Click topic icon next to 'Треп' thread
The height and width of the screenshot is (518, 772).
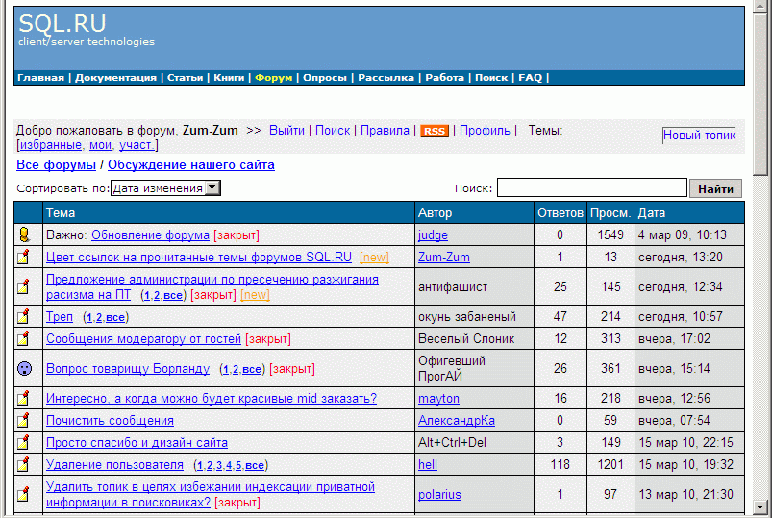(24, 316)
